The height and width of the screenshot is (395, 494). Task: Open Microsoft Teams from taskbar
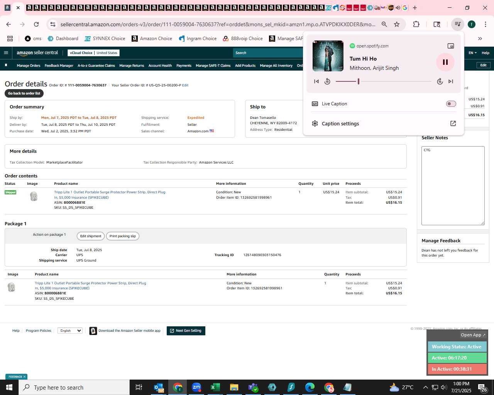coord(253,387)
